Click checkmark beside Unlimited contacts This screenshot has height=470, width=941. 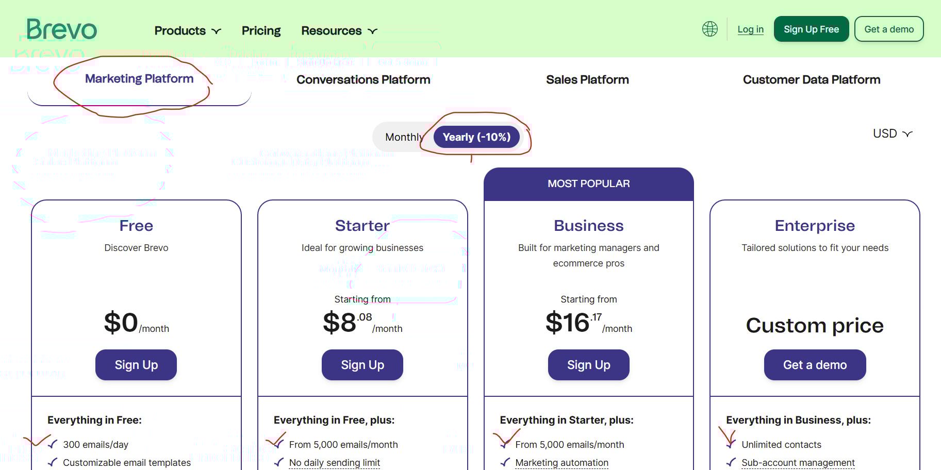[x=731, y=444]
